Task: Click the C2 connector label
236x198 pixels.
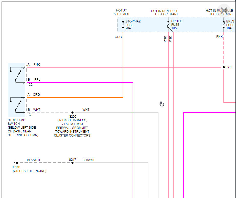Action: [x=30, y=85]
